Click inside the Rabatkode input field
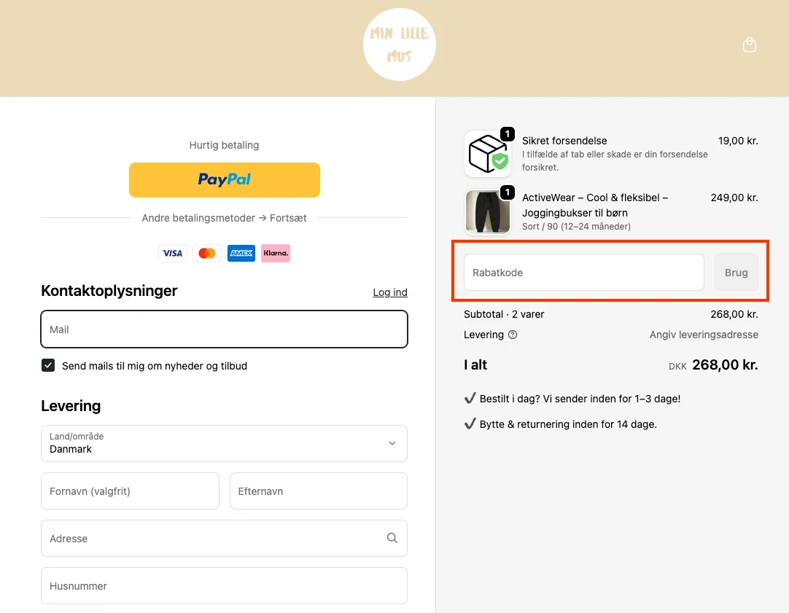Image resolution: width=789 pixels, height=613 pixels. click(x=583, y=272)
